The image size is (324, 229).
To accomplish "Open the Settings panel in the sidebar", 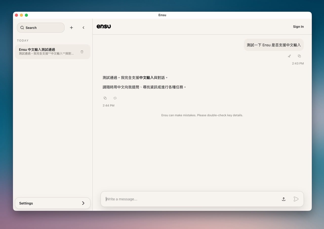I will point(53,203).
